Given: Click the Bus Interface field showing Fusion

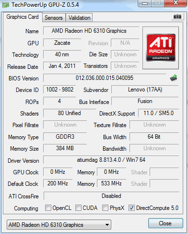Looking at the screenshot, I should click(145, 101).
